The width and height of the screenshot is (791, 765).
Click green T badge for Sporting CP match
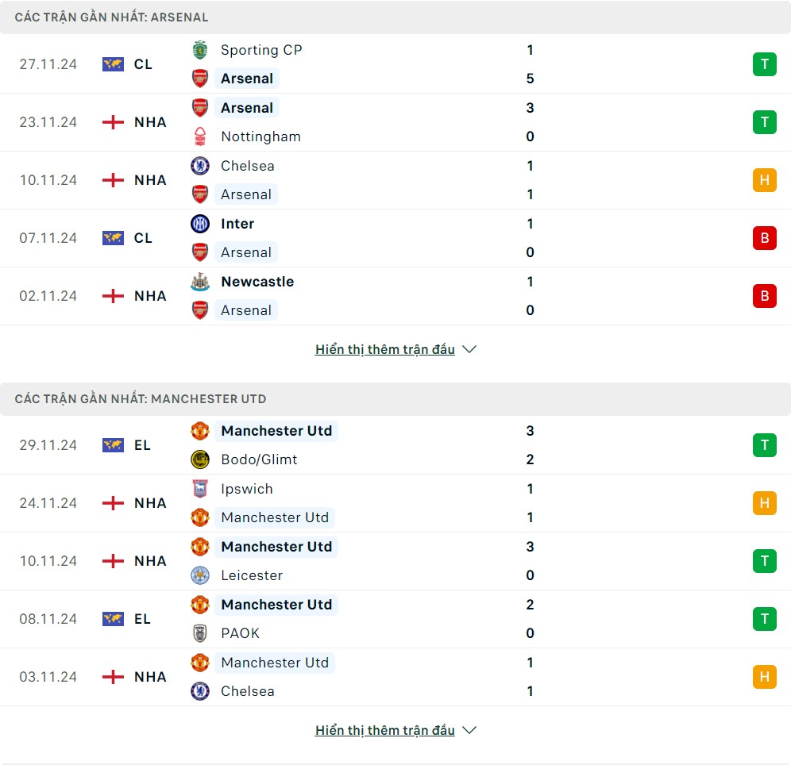tap(764, 64)
